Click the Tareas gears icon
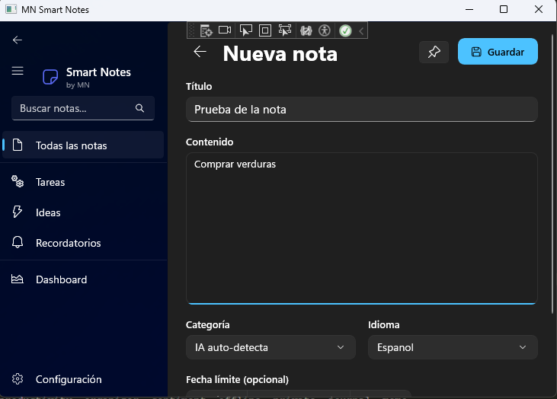 (18, 181)
